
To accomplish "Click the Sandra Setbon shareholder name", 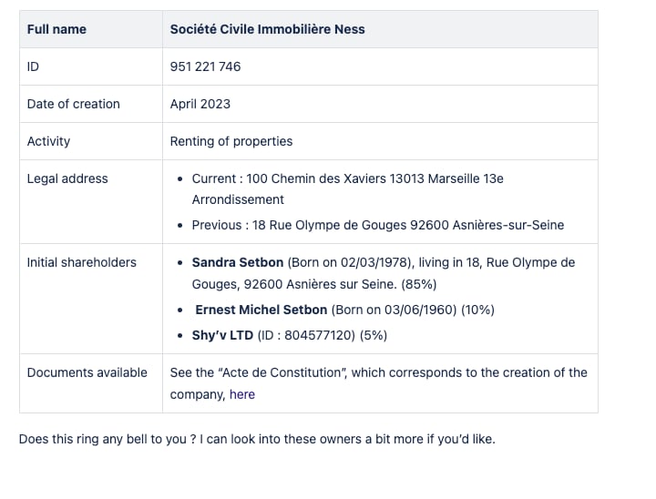I will click(x=238, y=262).
